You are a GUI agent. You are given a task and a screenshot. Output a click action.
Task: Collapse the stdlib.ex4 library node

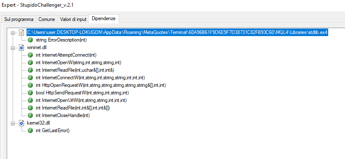[13, 32]
